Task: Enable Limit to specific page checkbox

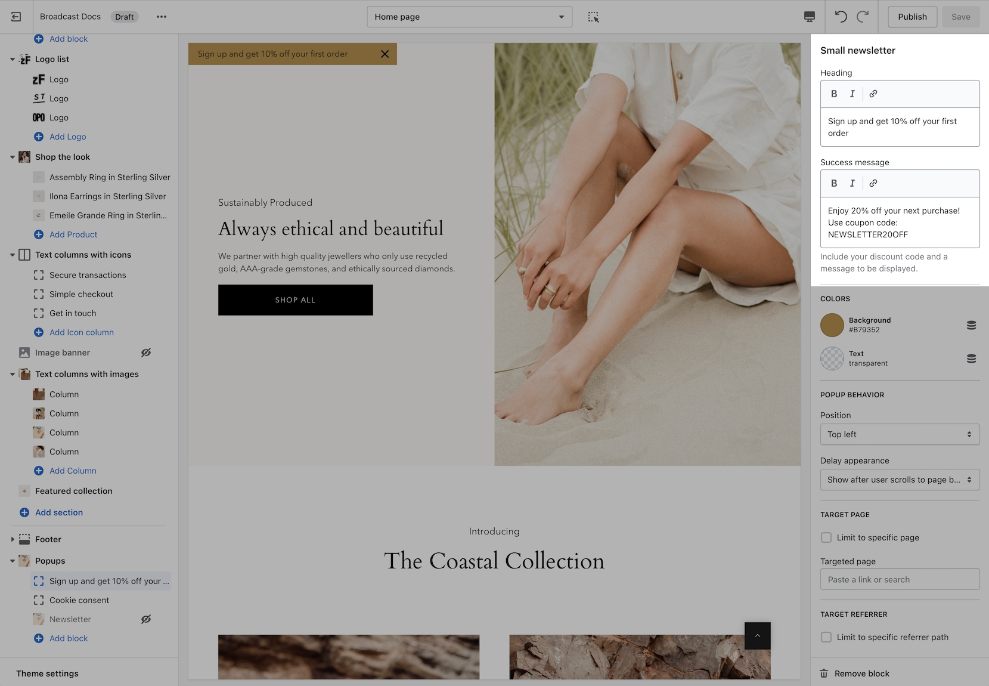Action: pyautogui.click(x=826, y=537)
